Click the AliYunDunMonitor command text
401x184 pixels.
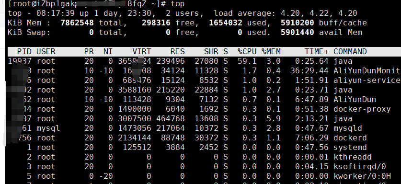click(x=367, y=71)
